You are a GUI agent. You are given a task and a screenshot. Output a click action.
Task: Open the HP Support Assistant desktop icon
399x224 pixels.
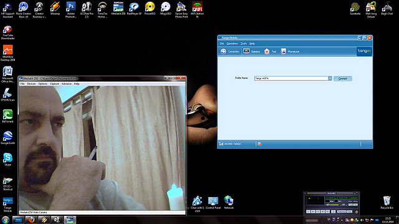click(x=7, y=10)
